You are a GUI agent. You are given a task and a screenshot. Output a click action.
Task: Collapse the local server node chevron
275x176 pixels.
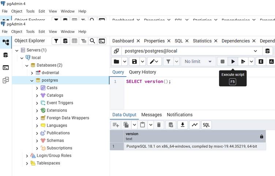22,58
